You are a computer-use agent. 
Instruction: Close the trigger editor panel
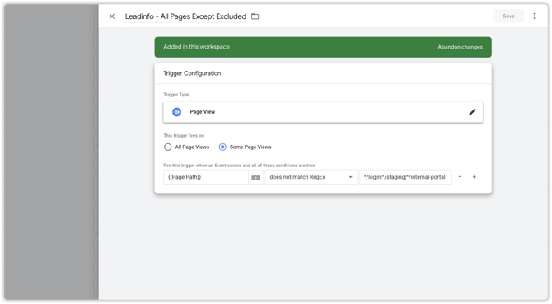click(x=111, y=16)
